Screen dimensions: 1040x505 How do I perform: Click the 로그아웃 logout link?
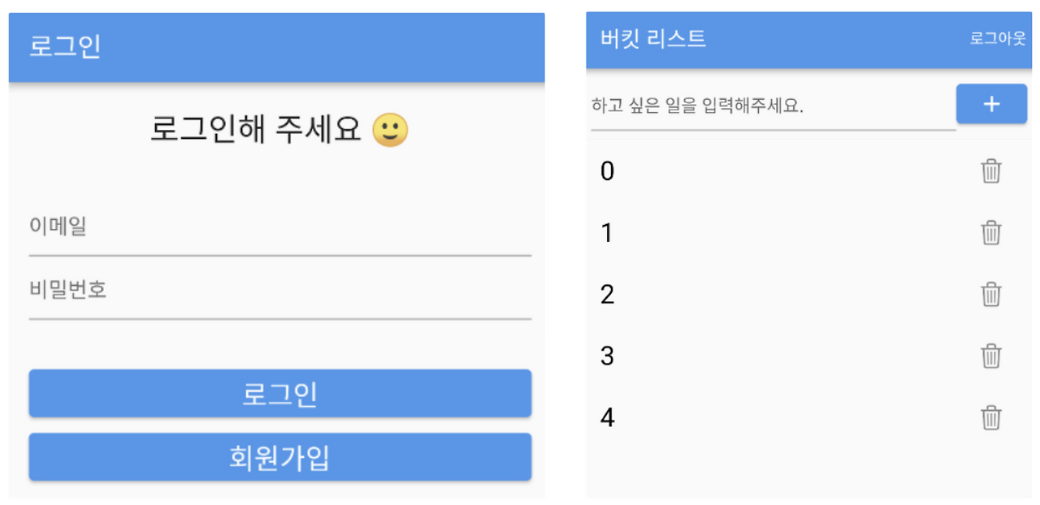[x=997, y=39]
